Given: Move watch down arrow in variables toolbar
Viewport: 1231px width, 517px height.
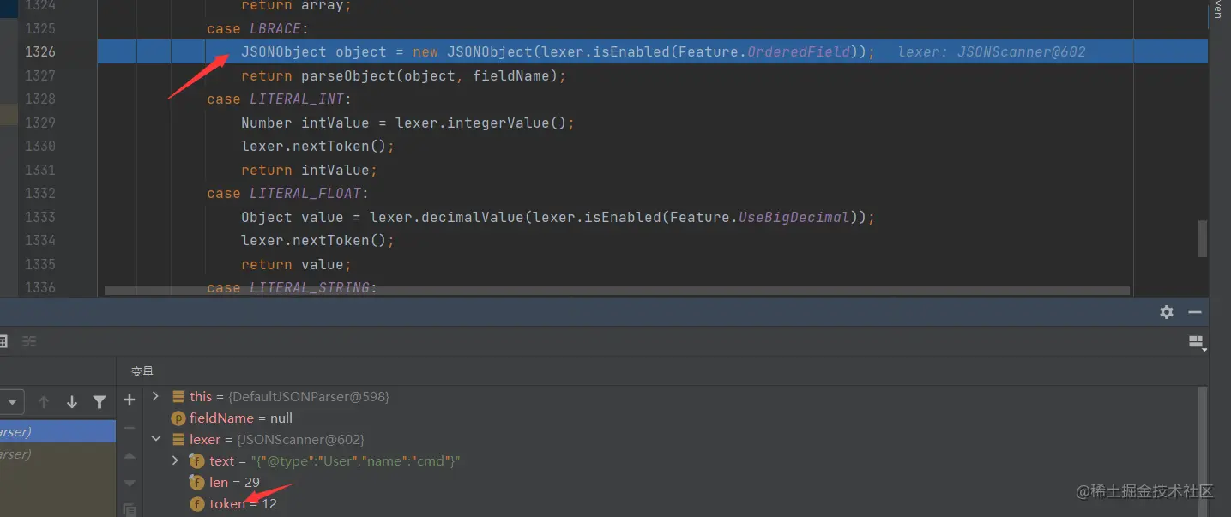Looking at the screenshot, I should [130, 483].
